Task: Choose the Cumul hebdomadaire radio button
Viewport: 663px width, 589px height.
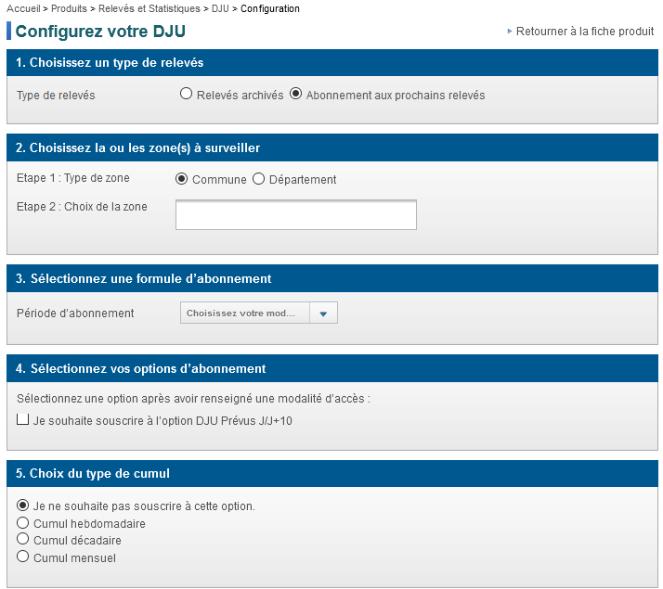Action: click(x=23, y=523)
